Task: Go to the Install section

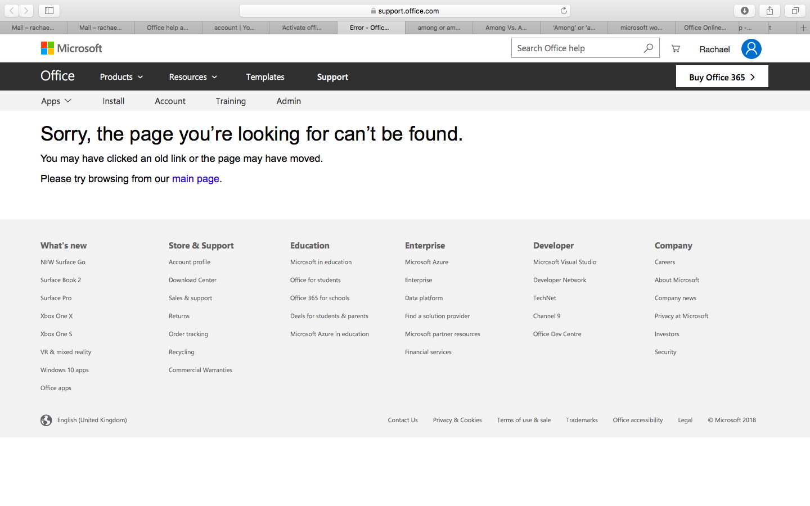Action: [x=113, y=101]
